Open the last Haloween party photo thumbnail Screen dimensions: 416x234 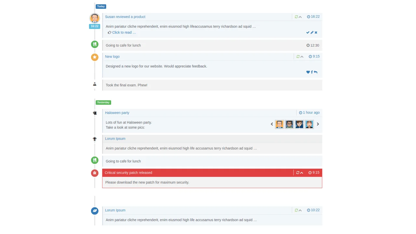click(309, 124)
